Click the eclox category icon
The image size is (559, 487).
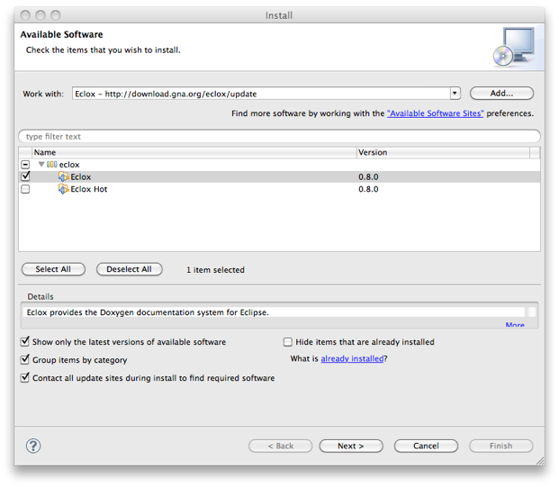coord(52,165)
